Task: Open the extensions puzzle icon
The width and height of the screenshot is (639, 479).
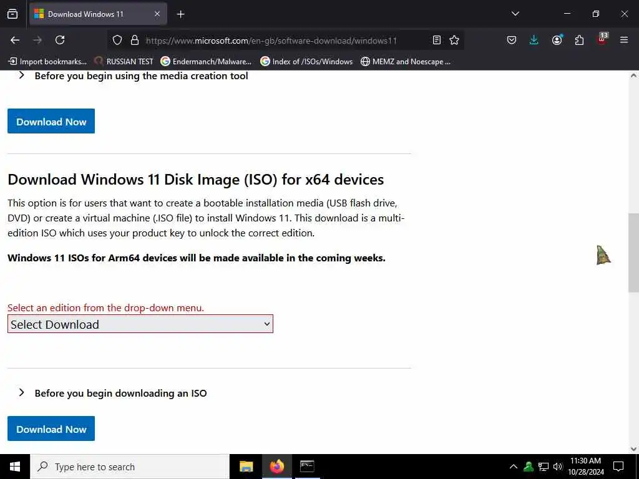Action: click(579, 40)
